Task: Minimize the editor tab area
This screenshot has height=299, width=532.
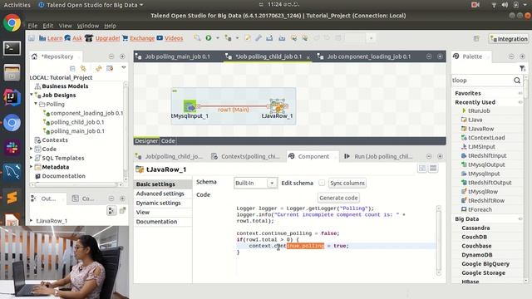Action: [429, 56]
